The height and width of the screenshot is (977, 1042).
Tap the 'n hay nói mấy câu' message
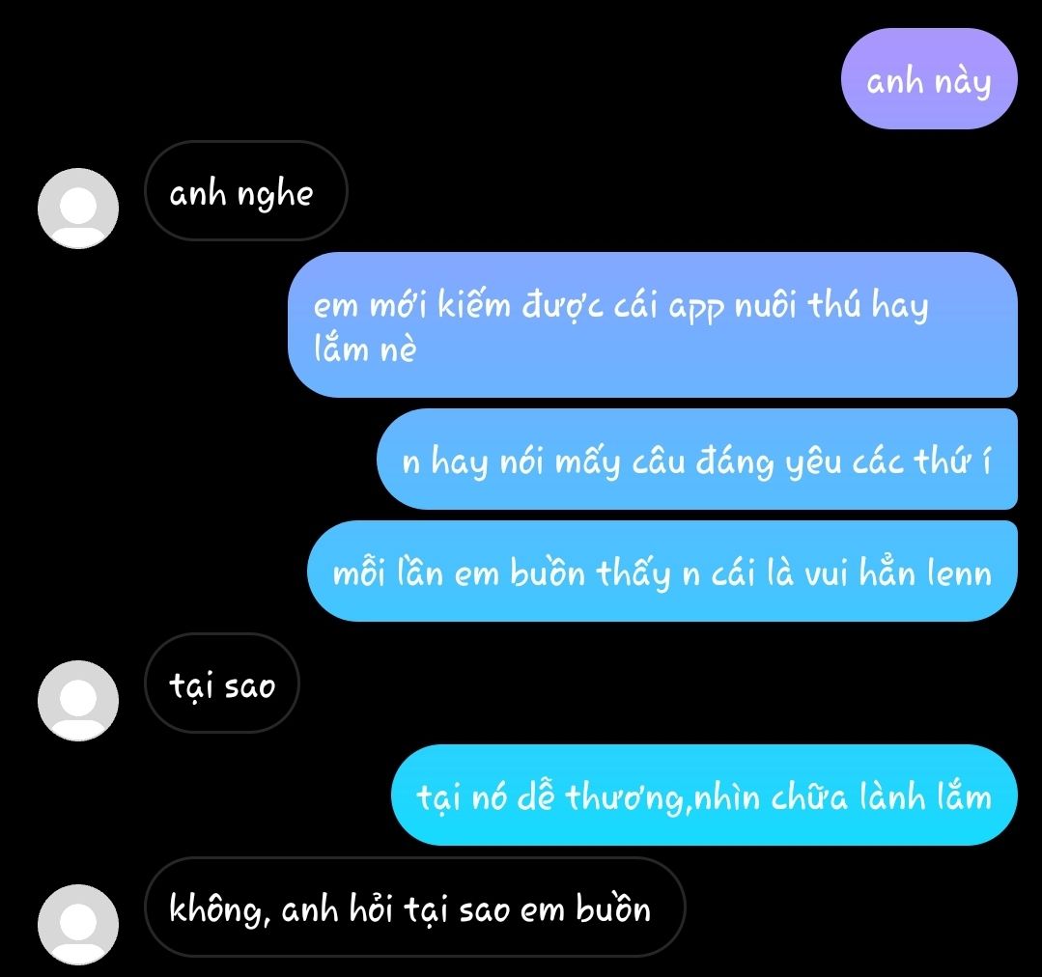697,459
